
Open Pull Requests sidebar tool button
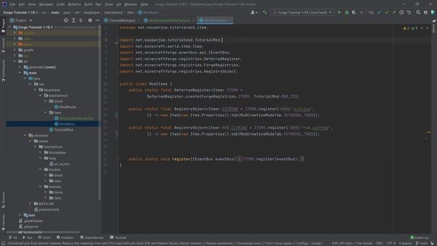point(3,70)
